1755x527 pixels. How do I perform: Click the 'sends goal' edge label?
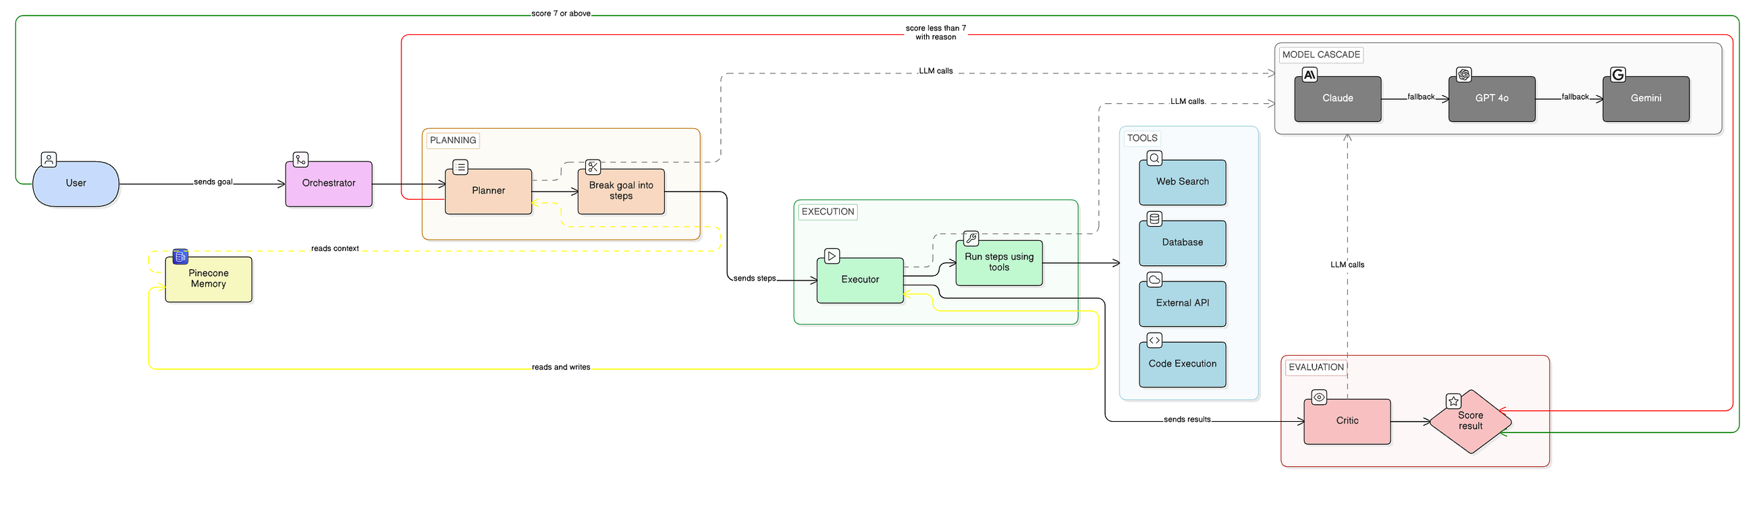tap(213, 182)
